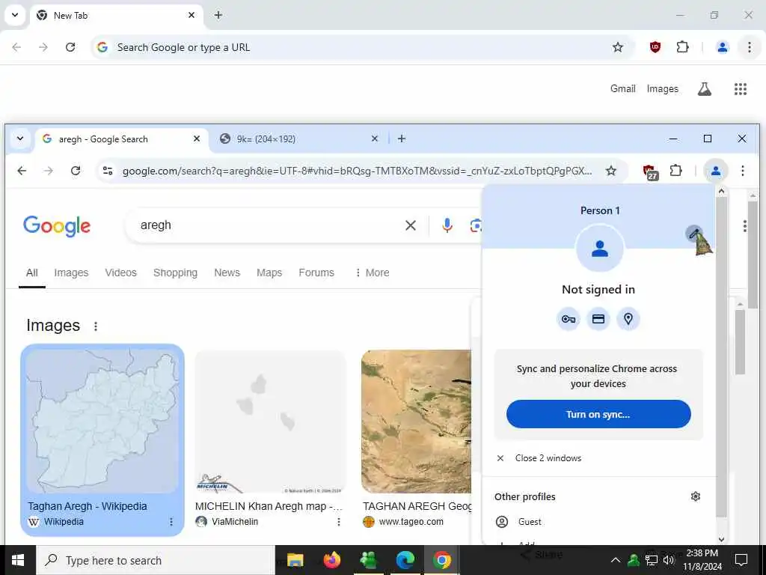Open addresses location pin icon
766x575 pixels.
tap(628, 319)
